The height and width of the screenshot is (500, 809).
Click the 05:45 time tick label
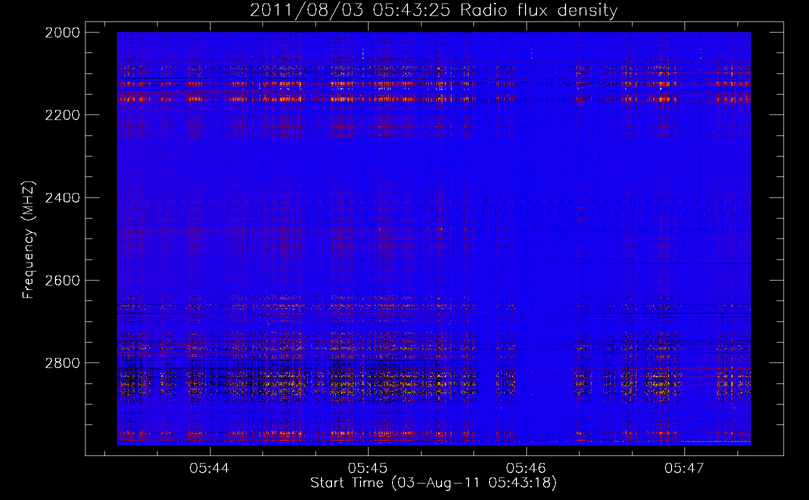click(x=368, y=468)
